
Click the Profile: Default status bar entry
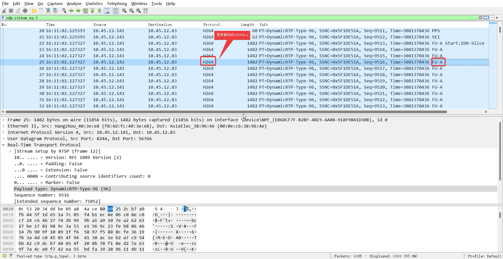click(484, 256)
